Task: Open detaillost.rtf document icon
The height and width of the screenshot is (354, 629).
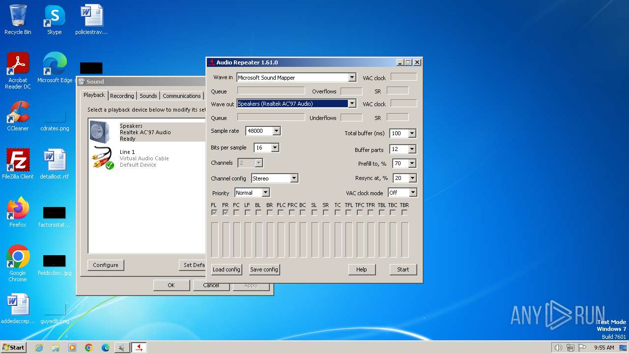Action: [55, 164]
